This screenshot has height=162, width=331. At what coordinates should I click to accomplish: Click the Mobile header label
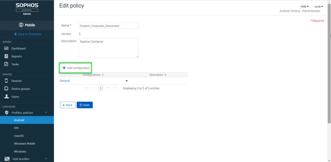(x=30, y=25)
